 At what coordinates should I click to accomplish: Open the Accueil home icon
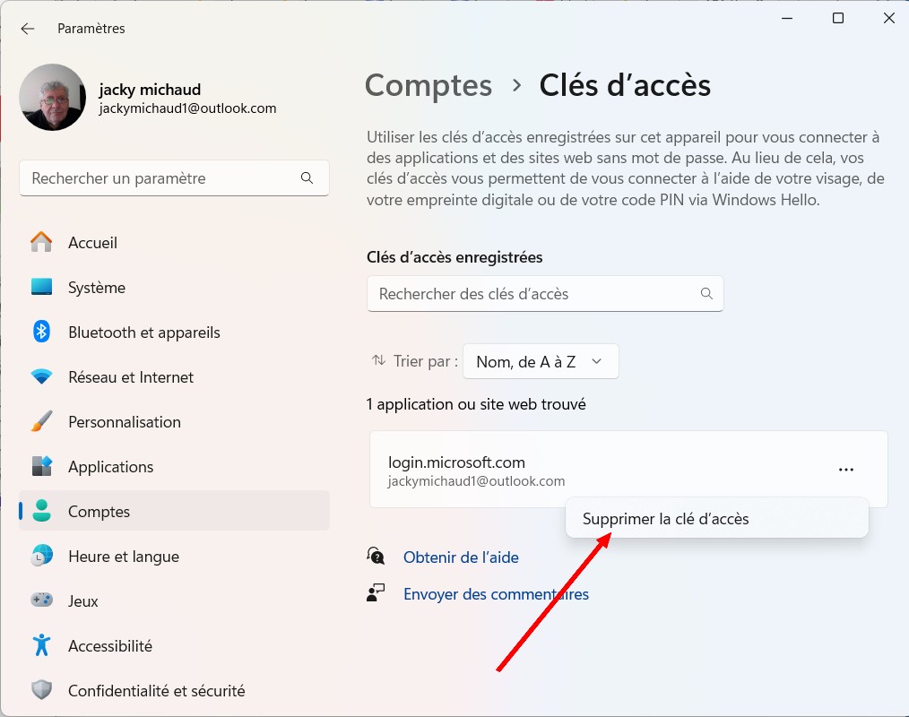(41, 243)
